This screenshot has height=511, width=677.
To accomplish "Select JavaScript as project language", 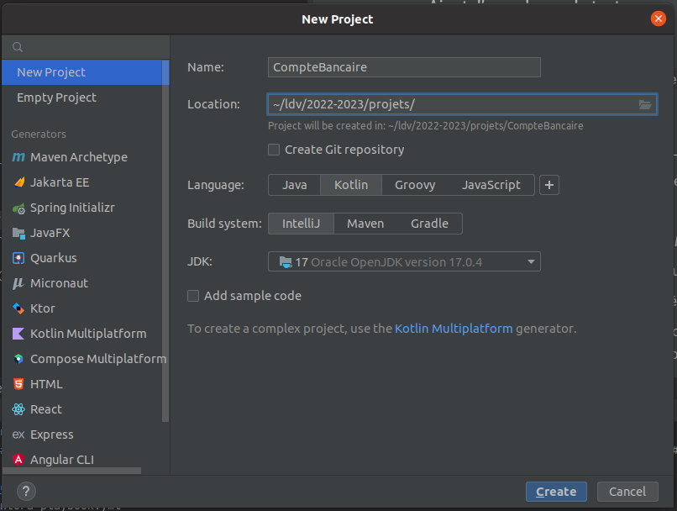I will tap(491, 185).
